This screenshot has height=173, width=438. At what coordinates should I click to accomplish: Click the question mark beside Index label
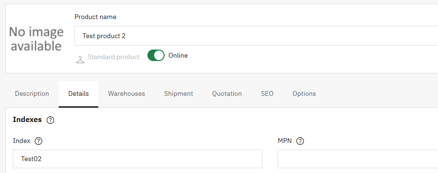pos(38,141)
